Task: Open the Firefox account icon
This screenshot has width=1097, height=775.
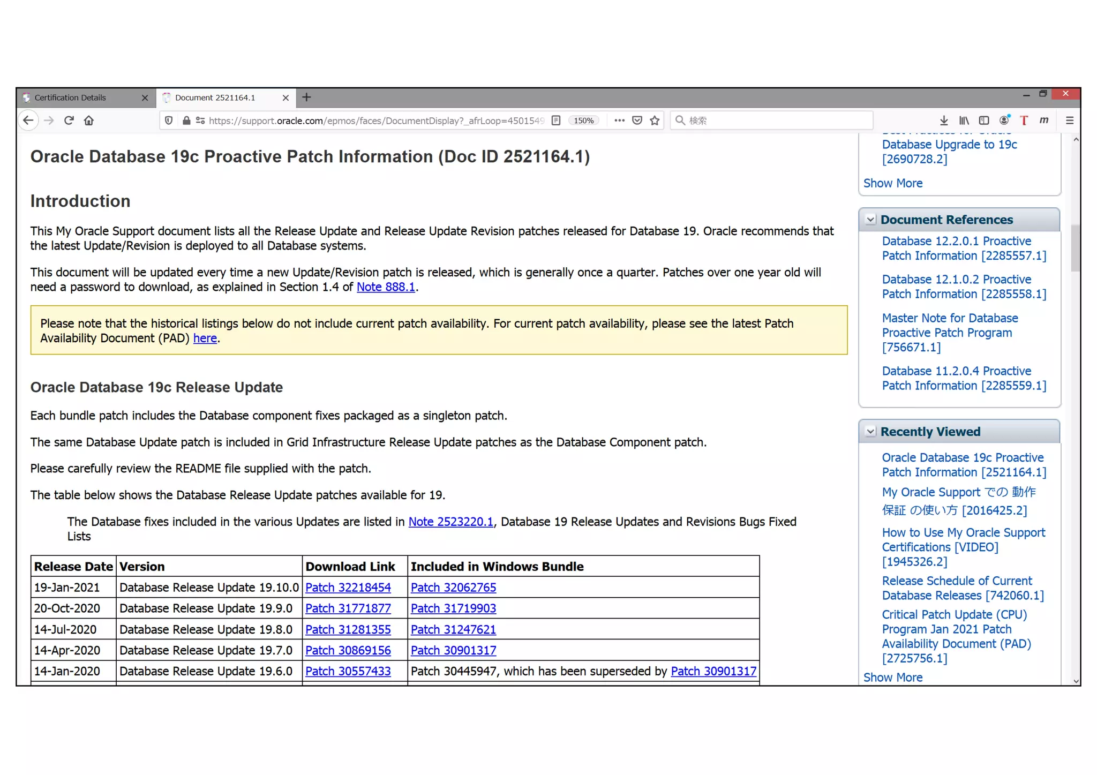Action: (x=1004, y=121)
